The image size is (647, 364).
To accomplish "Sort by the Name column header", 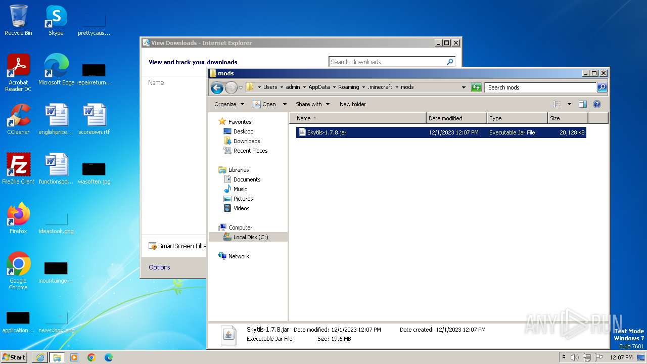I will pos(358,118).
